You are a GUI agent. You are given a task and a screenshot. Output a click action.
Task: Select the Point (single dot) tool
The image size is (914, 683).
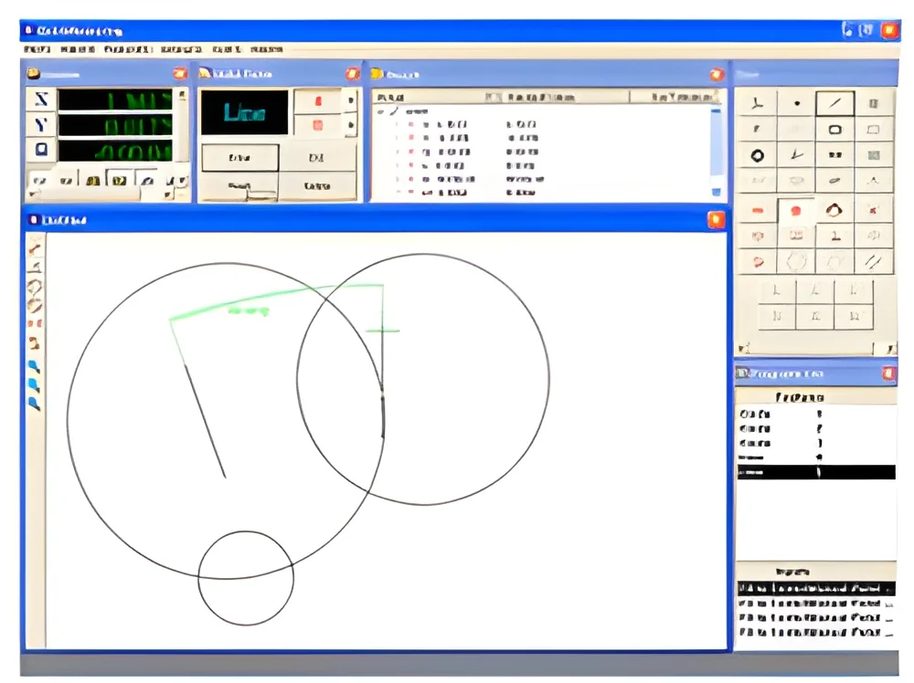[796, 104]
